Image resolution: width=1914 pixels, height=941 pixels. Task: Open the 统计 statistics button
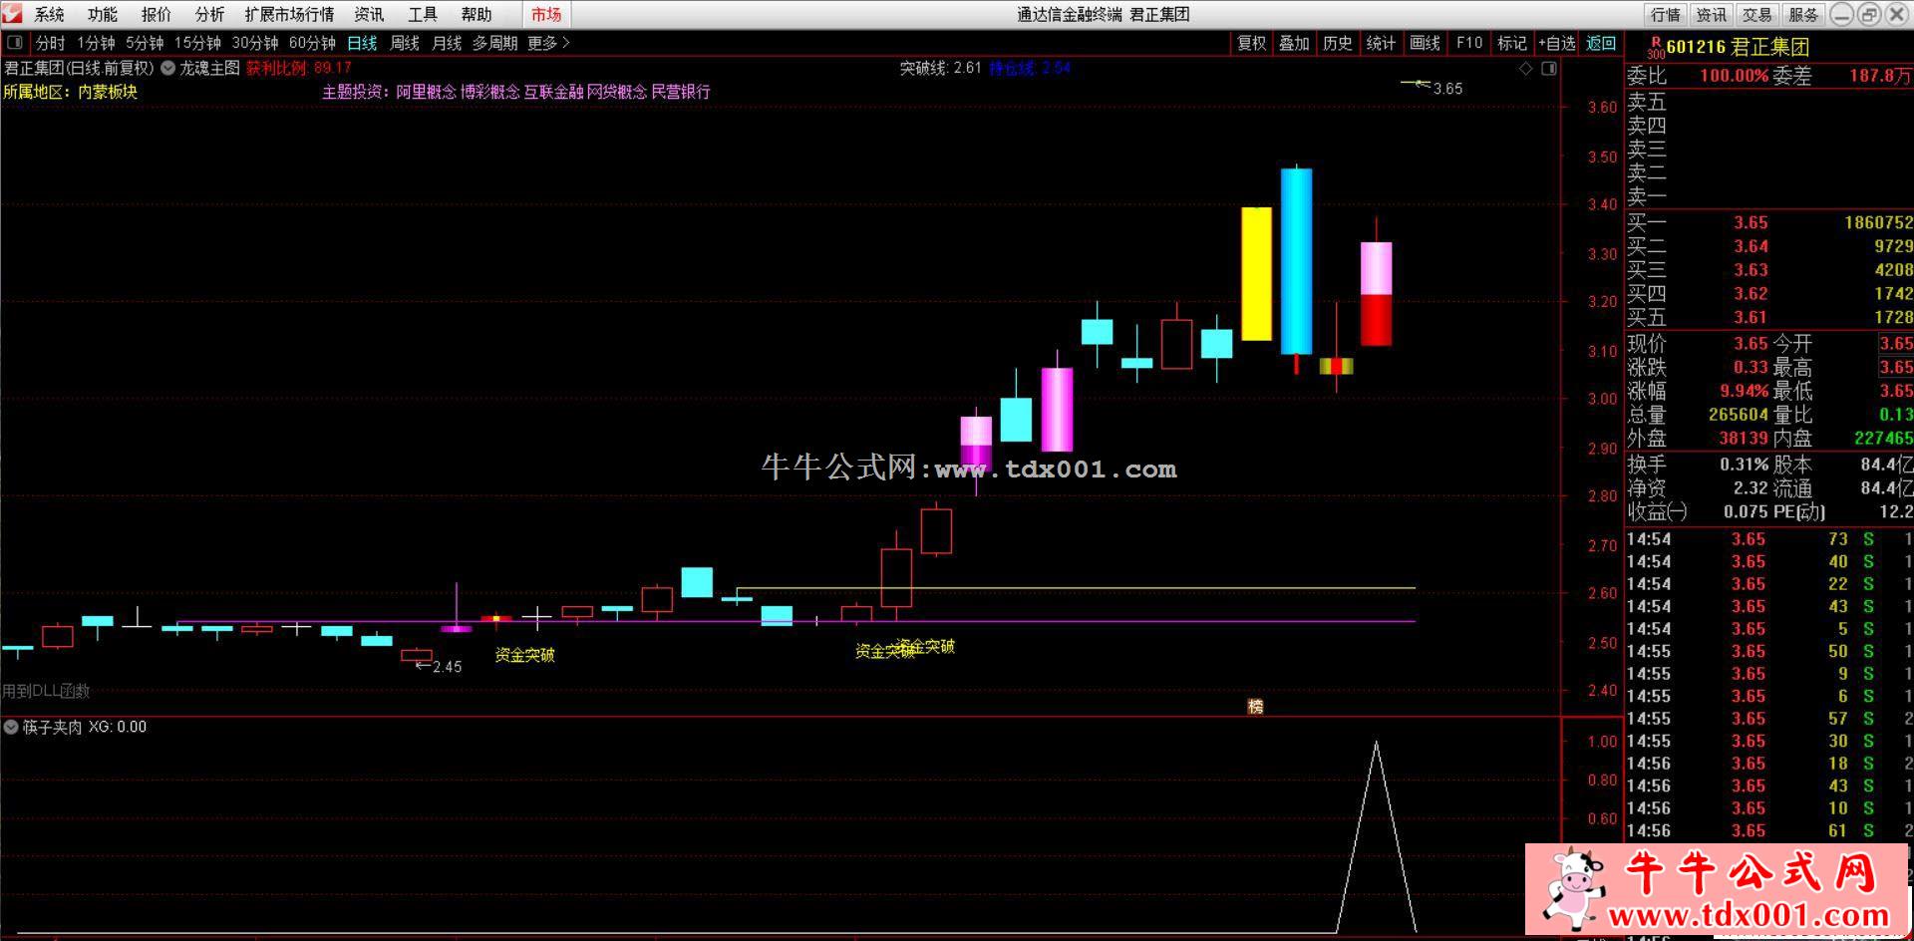[1381, 43]
